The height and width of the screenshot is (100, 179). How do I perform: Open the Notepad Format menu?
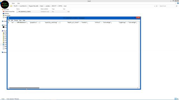(x=16, y=20)
